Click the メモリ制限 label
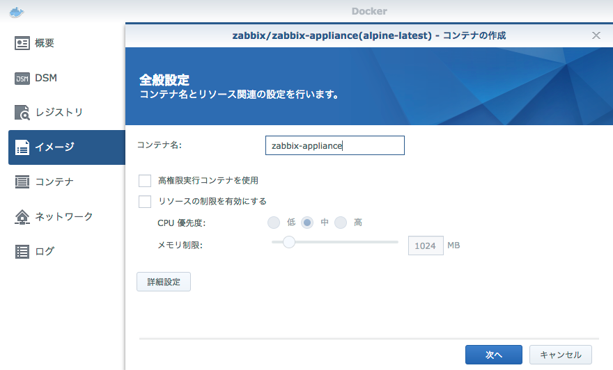Image resolution: width=613 pixels, height=370 pixels. (180, 245)
